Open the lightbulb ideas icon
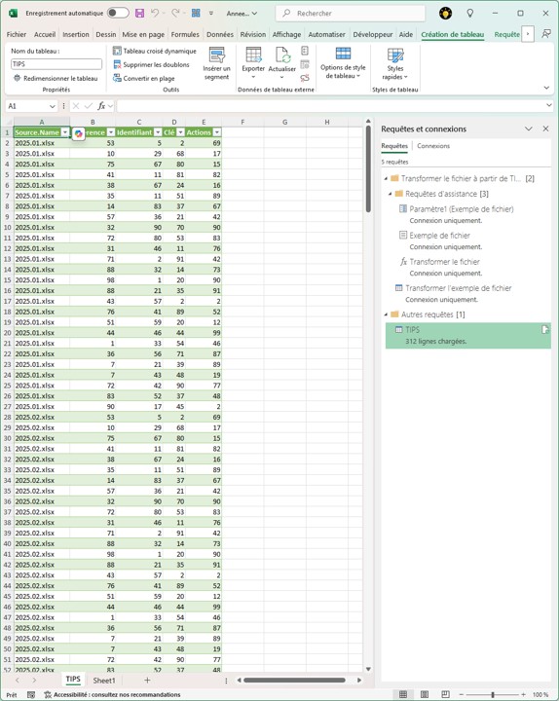The height and width of the screenshot is (701, 559). pos(470,13)
